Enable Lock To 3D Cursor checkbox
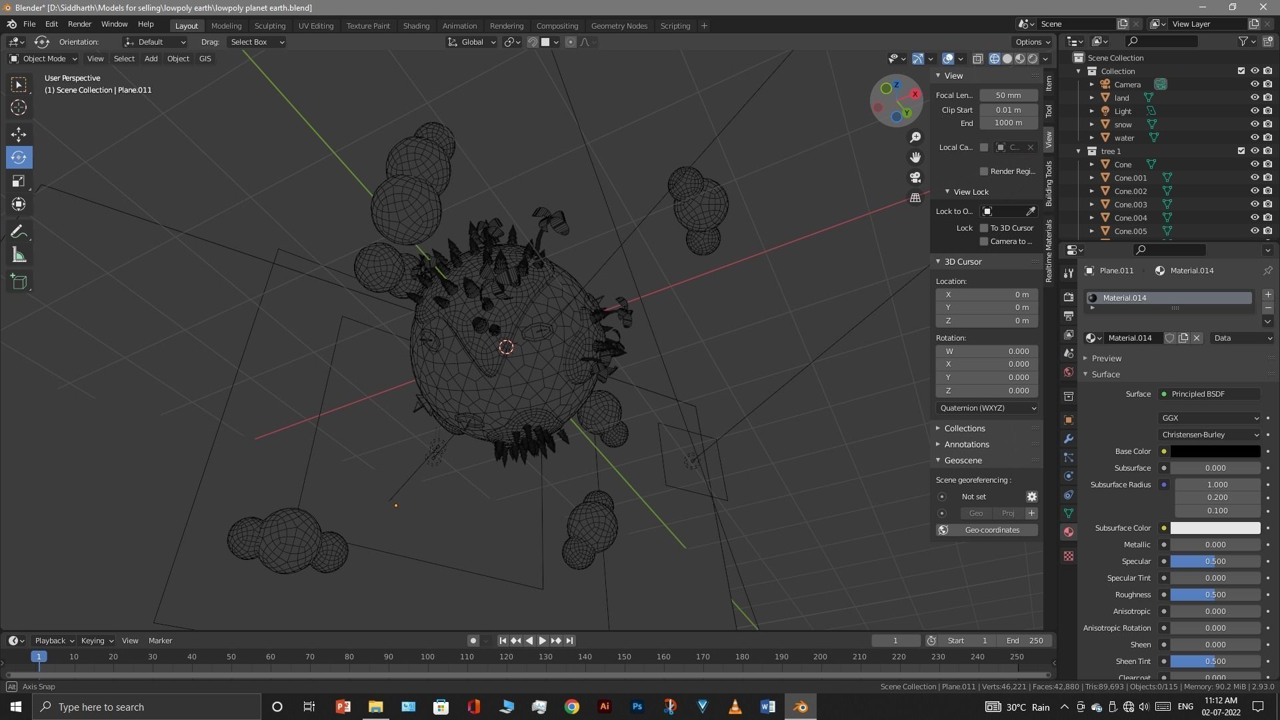The height and width of the screenshot is (720, 1280). tap(984, 228)
